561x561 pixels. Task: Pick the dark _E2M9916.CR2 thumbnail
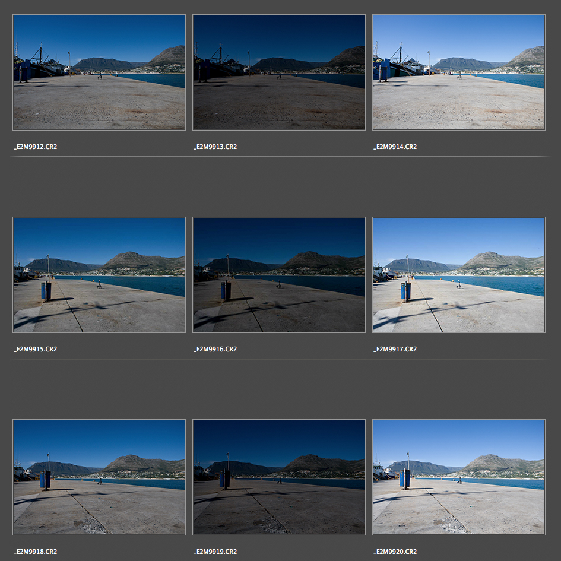[279, 275]
